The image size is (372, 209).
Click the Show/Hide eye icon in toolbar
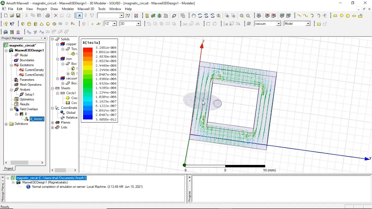(x=259, y=16)
